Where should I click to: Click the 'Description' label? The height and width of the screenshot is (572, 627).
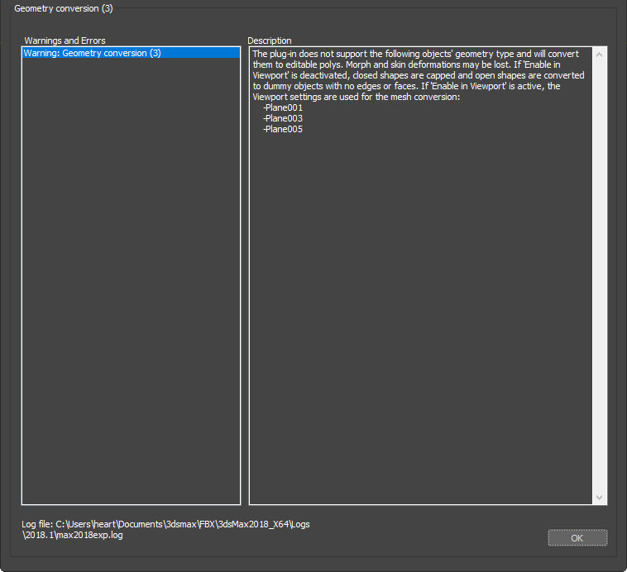tap(270, 41)
